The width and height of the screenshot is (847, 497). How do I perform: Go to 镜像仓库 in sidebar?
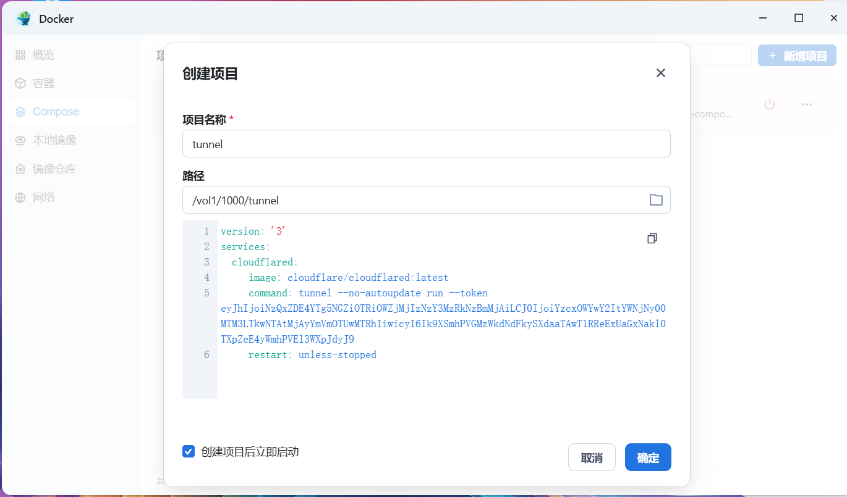(x=72, y=169)
